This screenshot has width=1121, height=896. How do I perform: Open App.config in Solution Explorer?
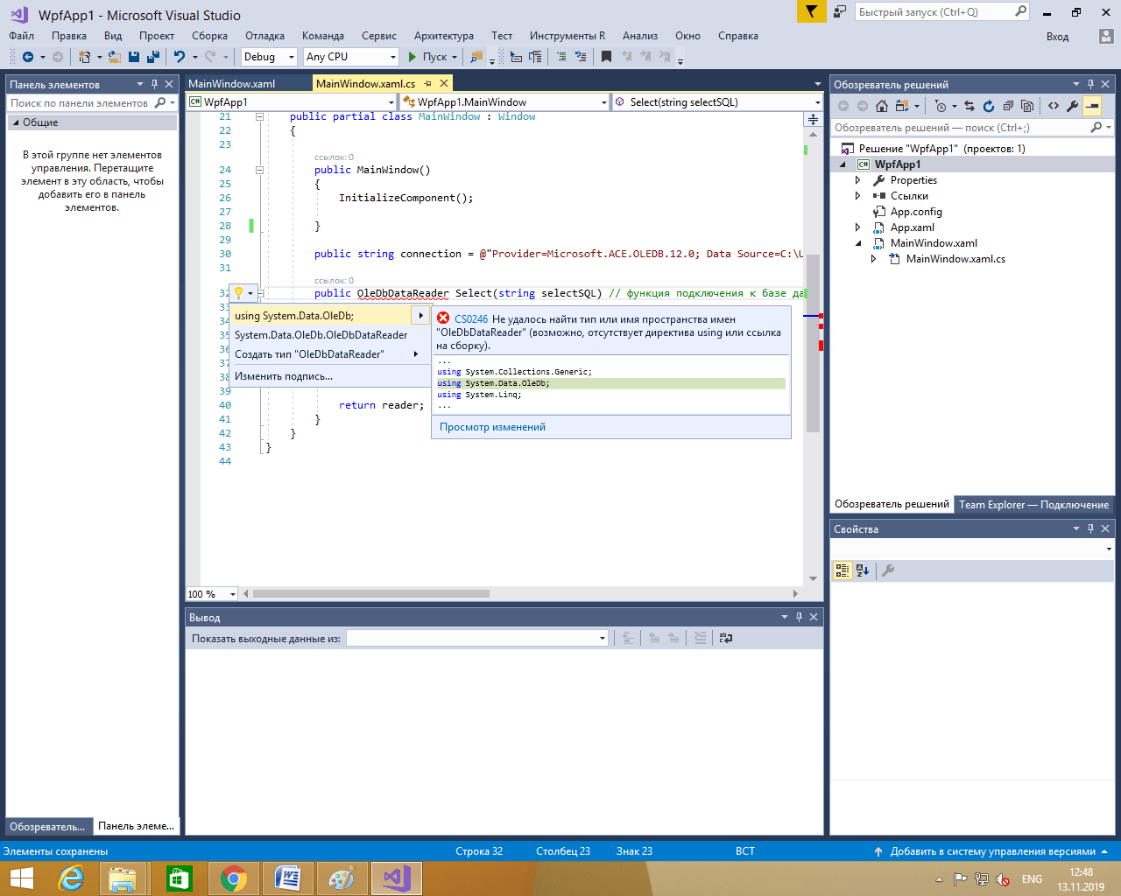pos(916,212)
